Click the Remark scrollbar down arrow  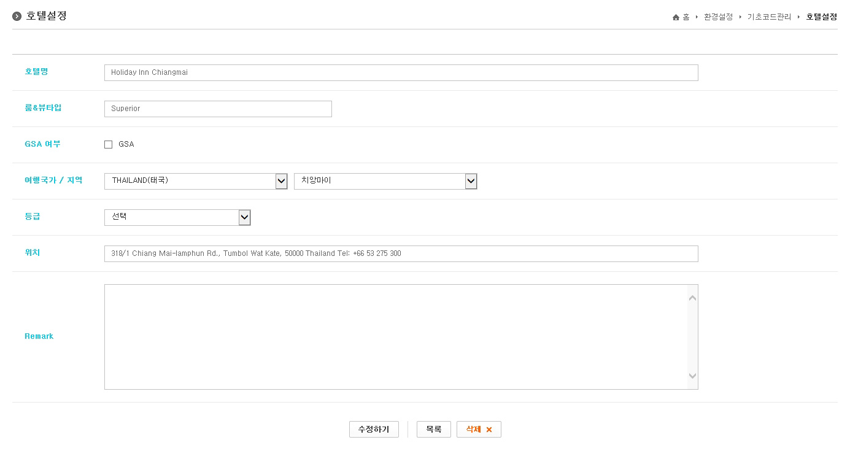point(692,376)
